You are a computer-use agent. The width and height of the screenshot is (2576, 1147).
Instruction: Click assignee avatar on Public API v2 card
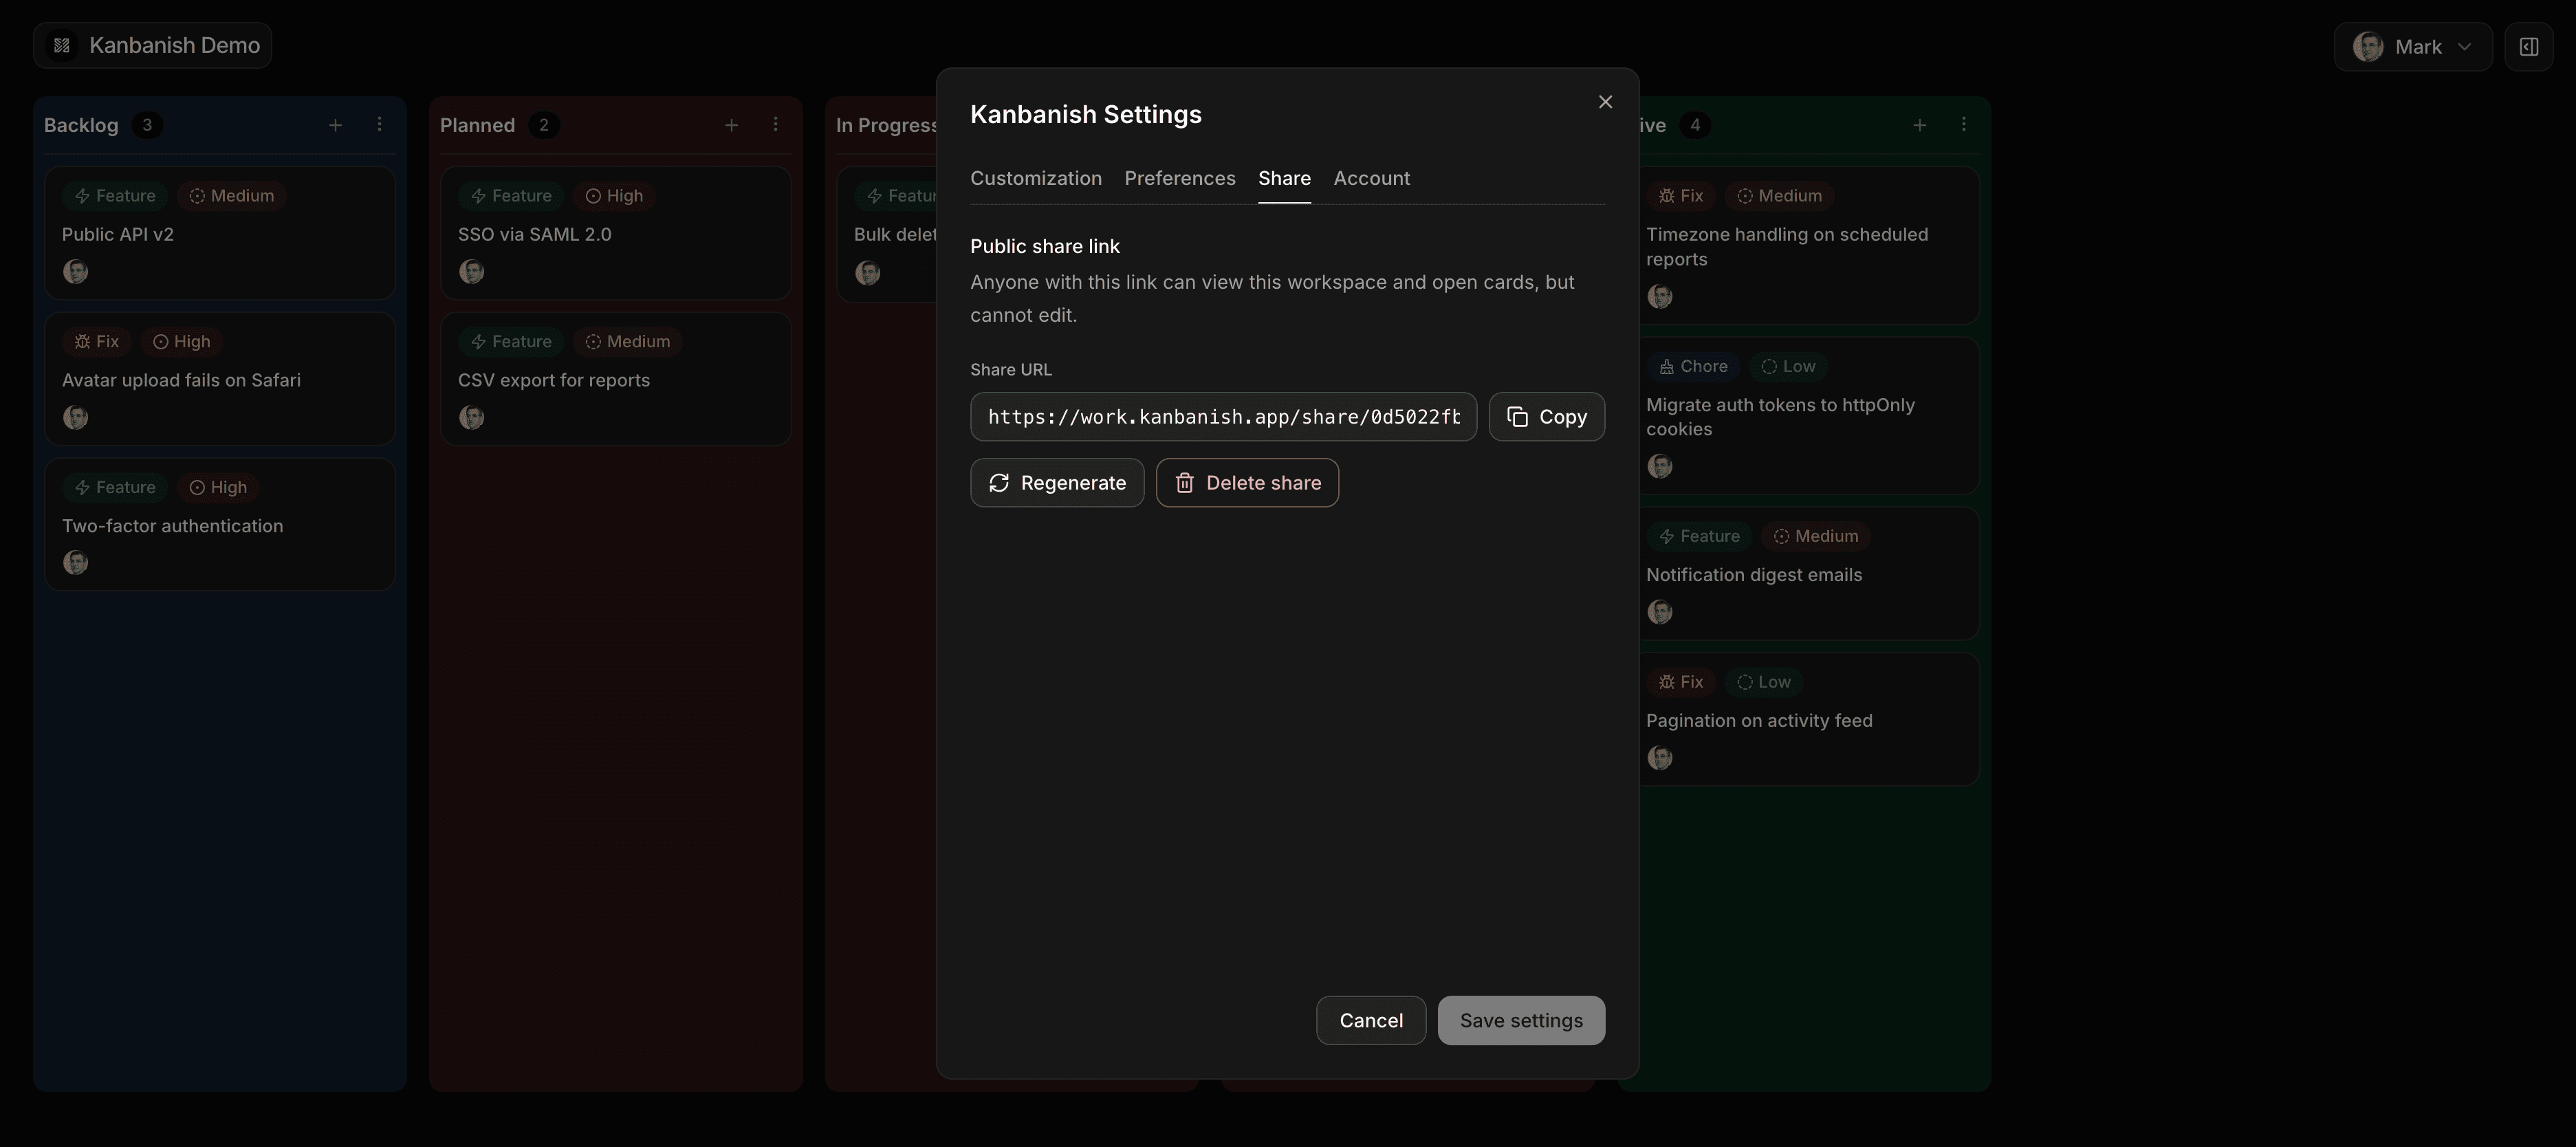point(75,271)
